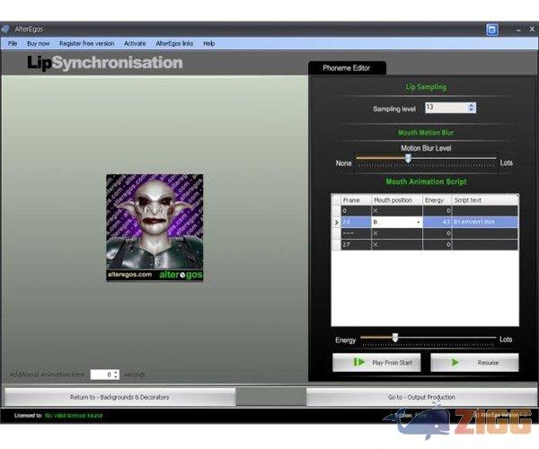Screen dimensions: 539x449
Task: Increase Sampling level with up arrow
Action: point(472,105)
